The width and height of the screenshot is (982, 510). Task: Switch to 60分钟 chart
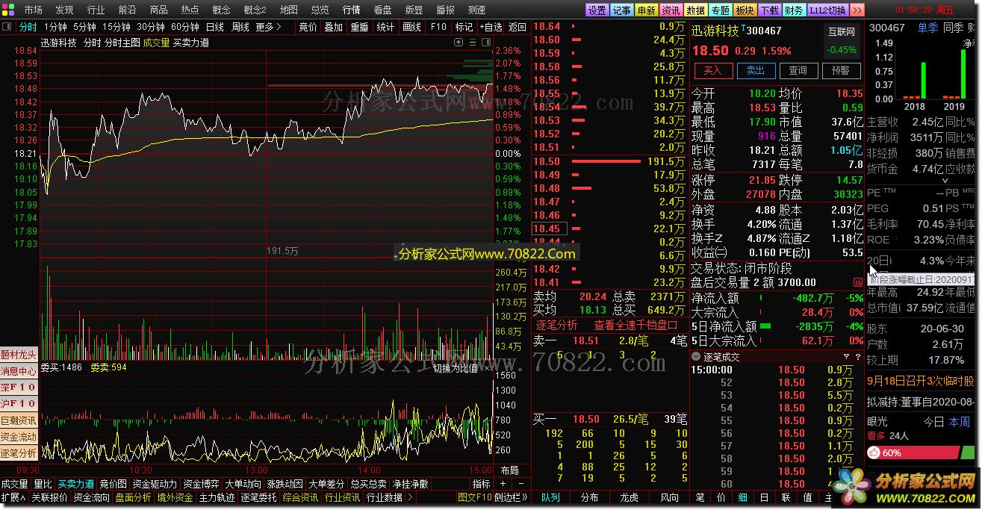[184, 27]
